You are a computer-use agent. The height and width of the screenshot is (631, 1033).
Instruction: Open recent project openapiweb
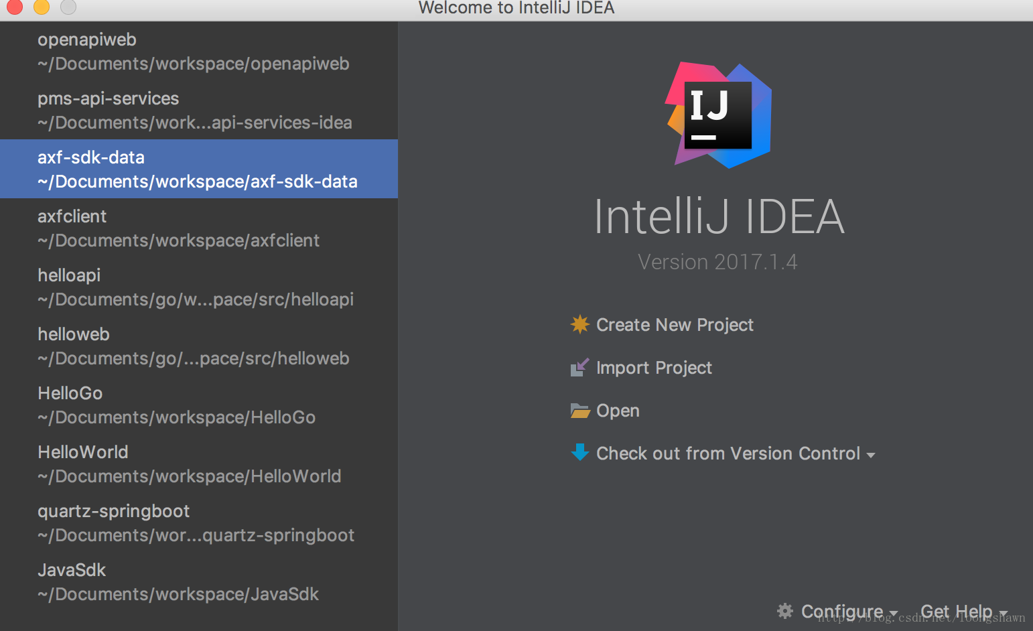(199, 51)
